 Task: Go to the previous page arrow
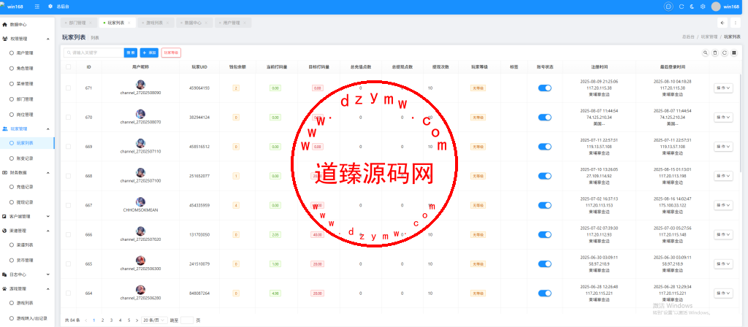pyautogui.click(x=86, y=320)
